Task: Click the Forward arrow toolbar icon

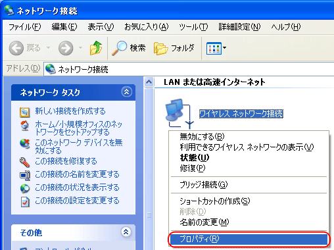Action: pos(66,48)
